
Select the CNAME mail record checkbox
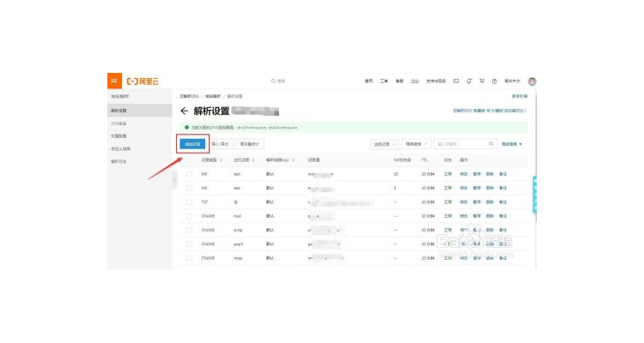(190, 216)
